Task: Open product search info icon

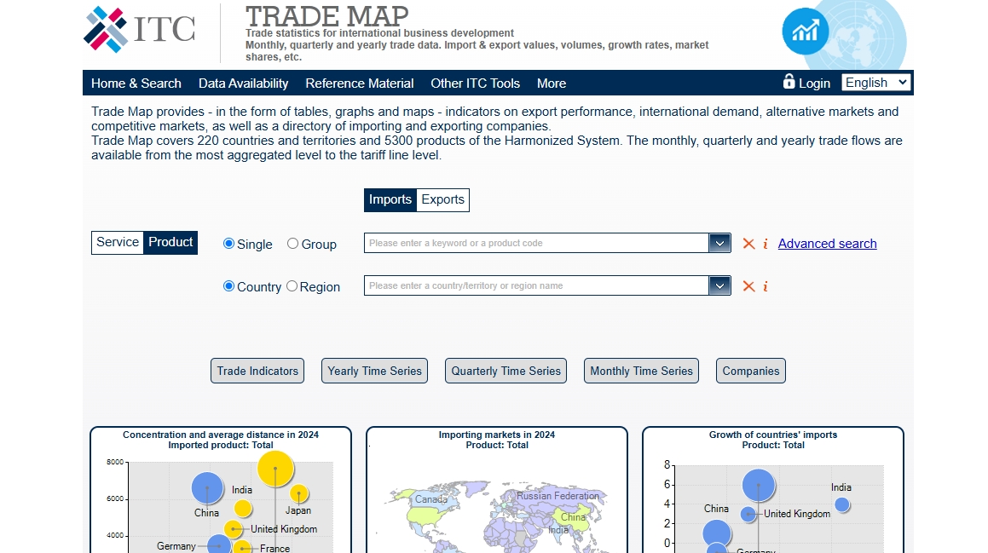Action: 766,244
